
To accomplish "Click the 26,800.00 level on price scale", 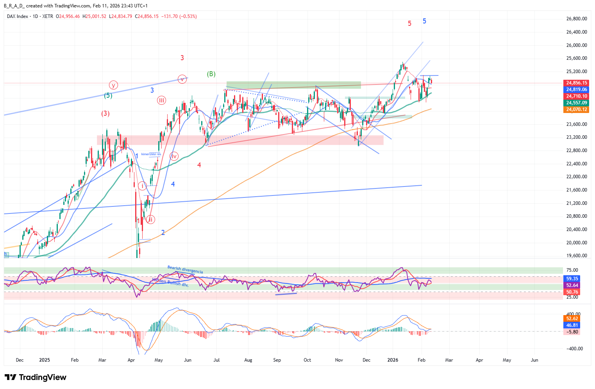I will (x=577, y=19).
